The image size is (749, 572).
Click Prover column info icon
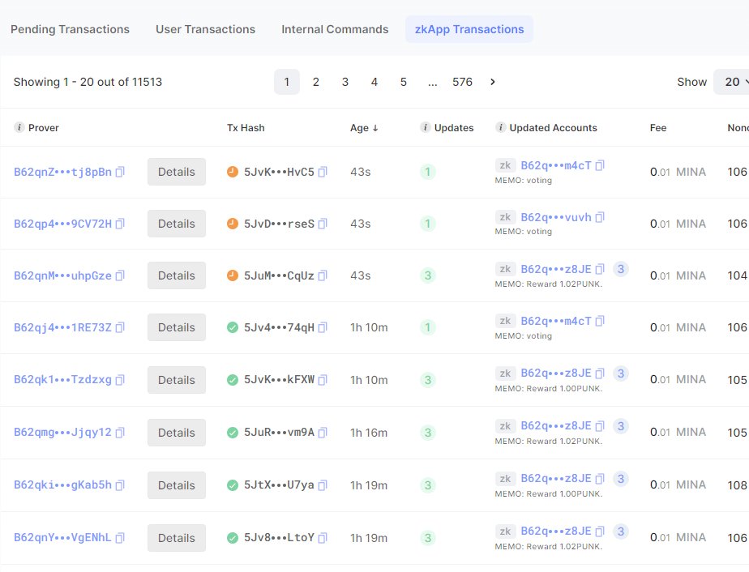[x=19, y=127]
